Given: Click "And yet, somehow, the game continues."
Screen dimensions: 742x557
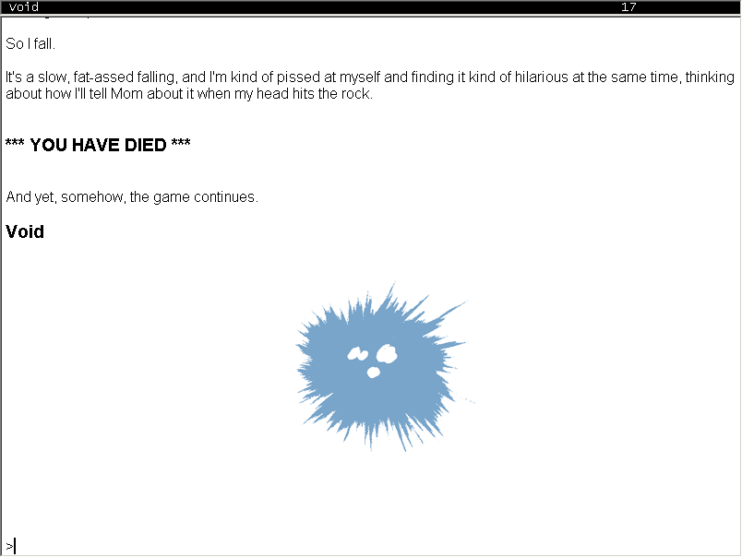Looking at the screenshot, I should pos(132,197).
